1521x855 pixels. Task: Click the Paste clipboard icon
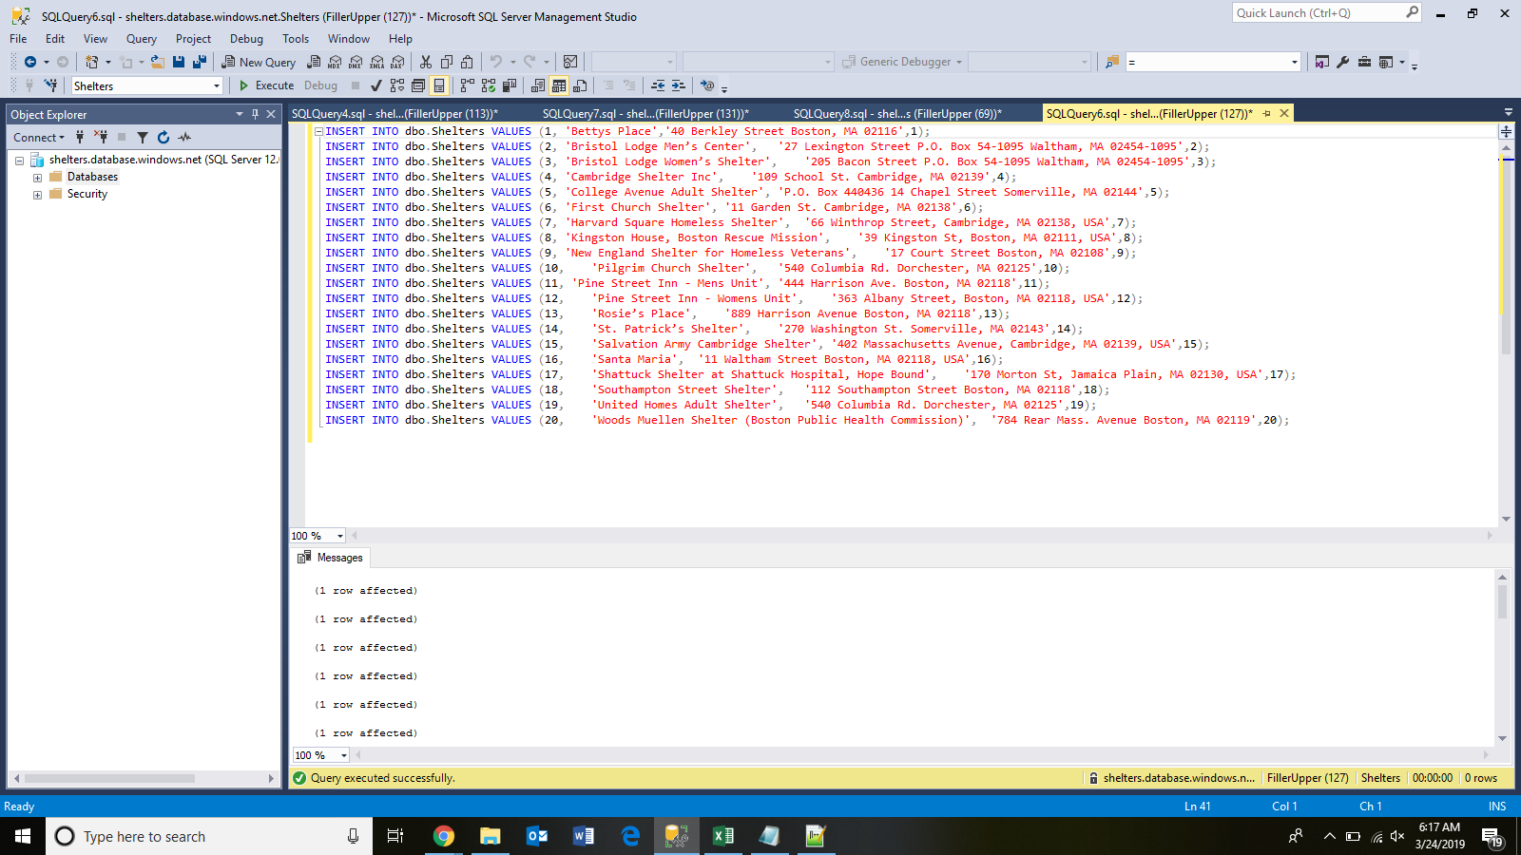467,62
